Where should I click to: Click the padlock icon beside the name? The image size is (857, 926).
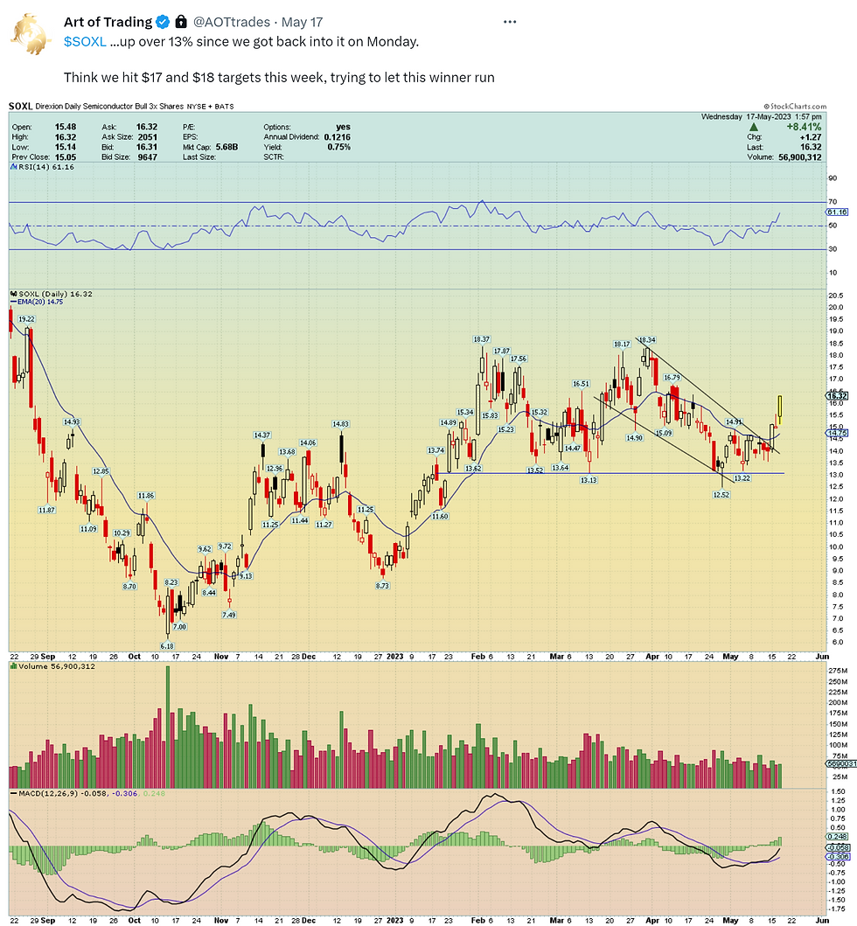[181, 23]
